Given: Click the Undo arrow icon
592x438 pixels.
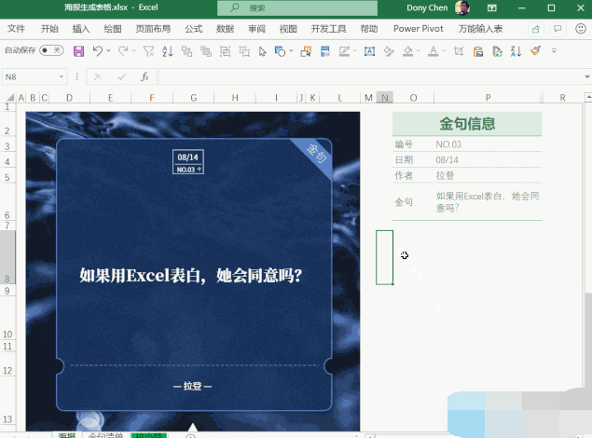Looking at the screenshot, I should click(98, 50).
